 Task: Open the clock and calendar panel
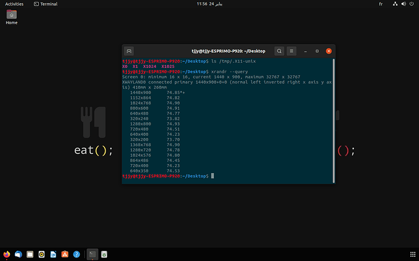(x=209, y=4)
